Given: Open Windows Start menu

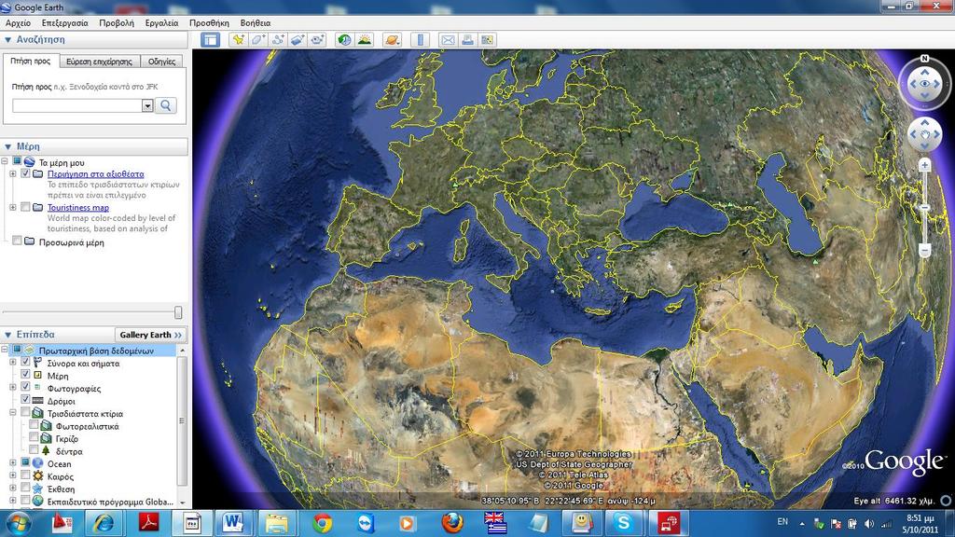Looking at the screenshot, I should [x=19, y=524].
